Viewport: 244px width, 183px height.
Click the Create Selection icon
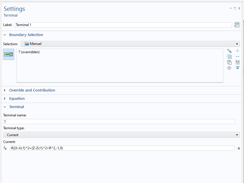pyautogui.click(x=229, y=51)
